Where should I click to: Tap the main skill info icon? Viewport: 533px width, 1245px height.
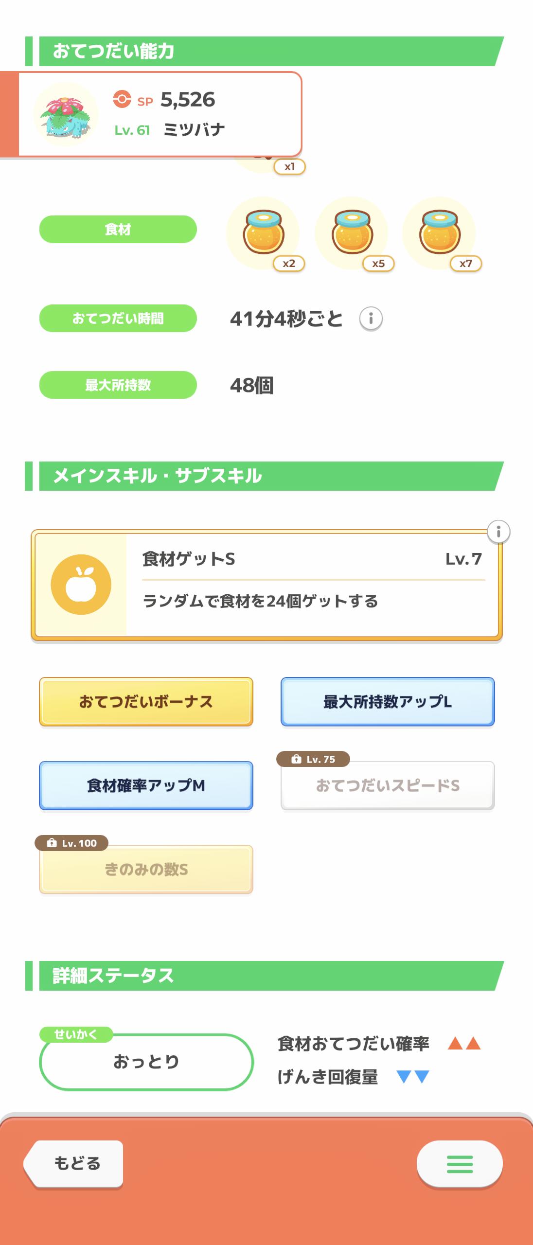click(x=498, y=532)
